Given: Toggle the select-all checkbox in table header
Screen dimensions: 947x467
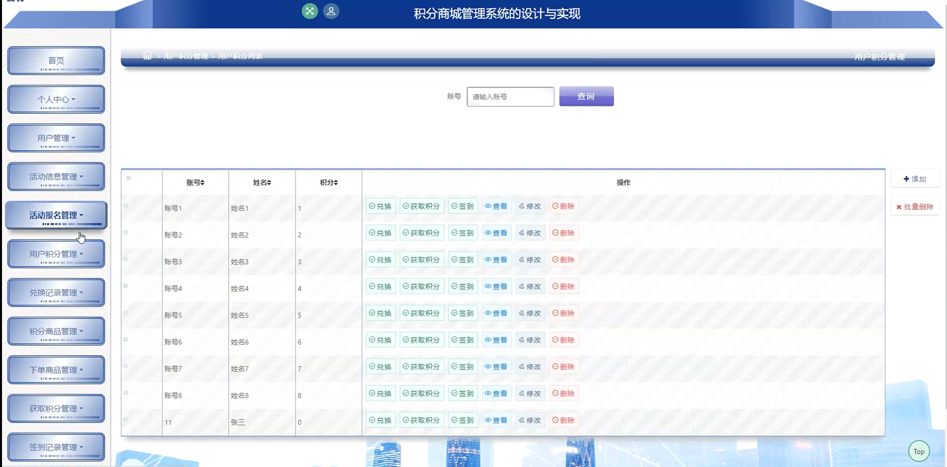Looking at the screenshot, I should (128, 178).
